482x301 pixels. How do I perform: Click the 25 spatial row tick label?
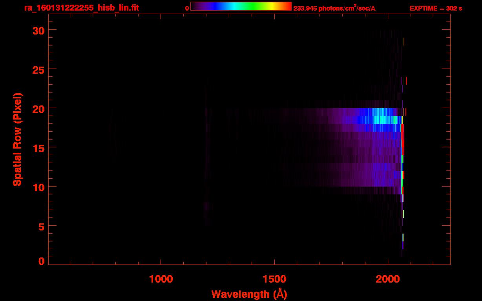point(39,69)
